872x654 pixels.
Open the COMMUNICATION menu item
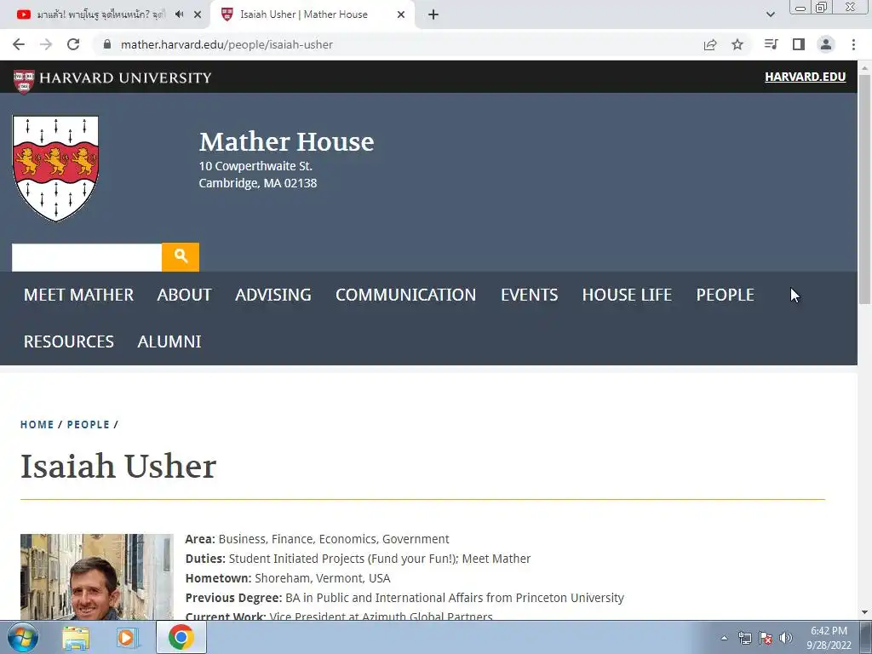(x=405, y=295)
